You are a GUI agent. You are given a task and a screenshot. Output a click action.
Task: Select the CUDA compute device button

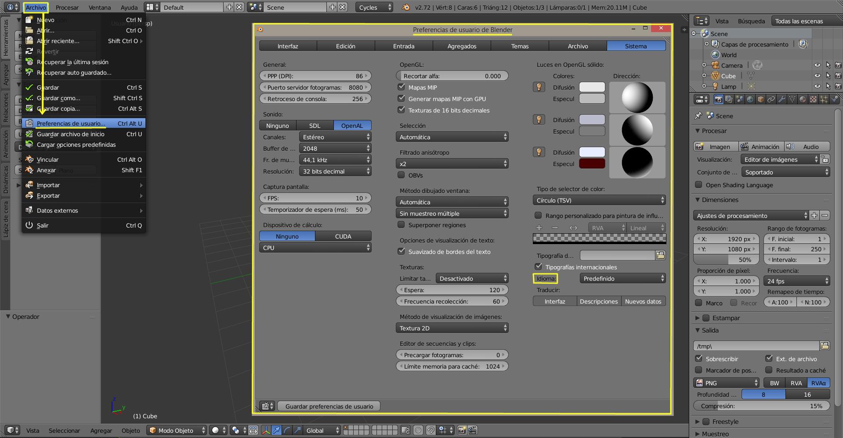pyautogui.click(x=343, y=236)
